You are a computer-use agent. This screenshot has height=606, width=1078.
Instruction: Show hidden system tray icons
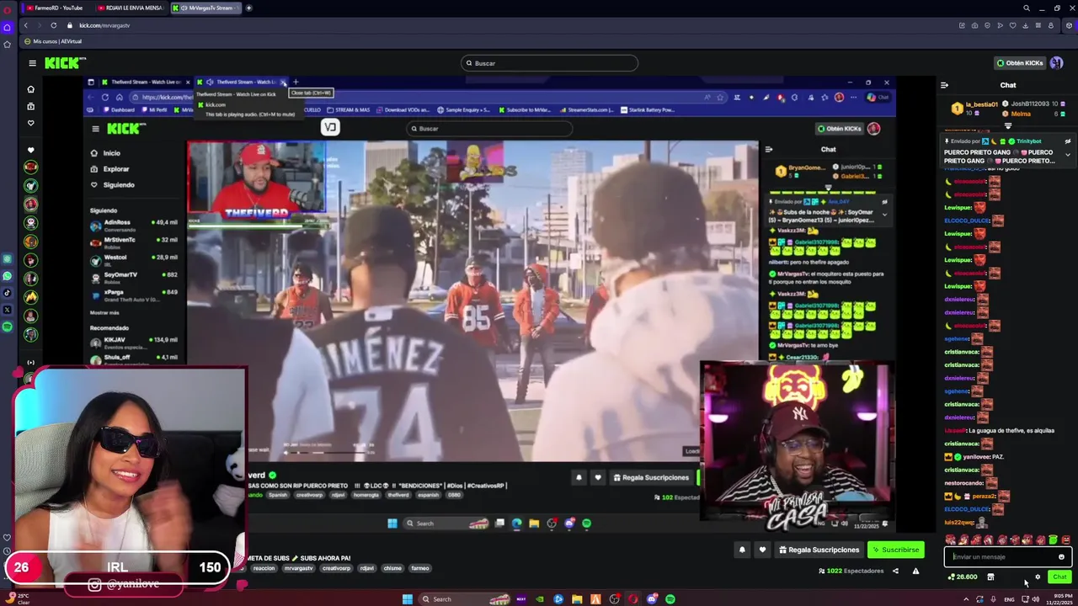965,599
